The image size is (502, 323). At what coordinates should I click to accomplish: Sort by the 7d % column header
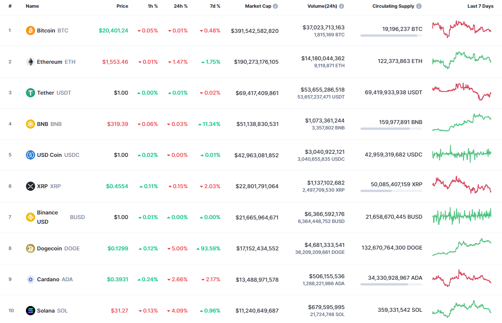point(215,6)
